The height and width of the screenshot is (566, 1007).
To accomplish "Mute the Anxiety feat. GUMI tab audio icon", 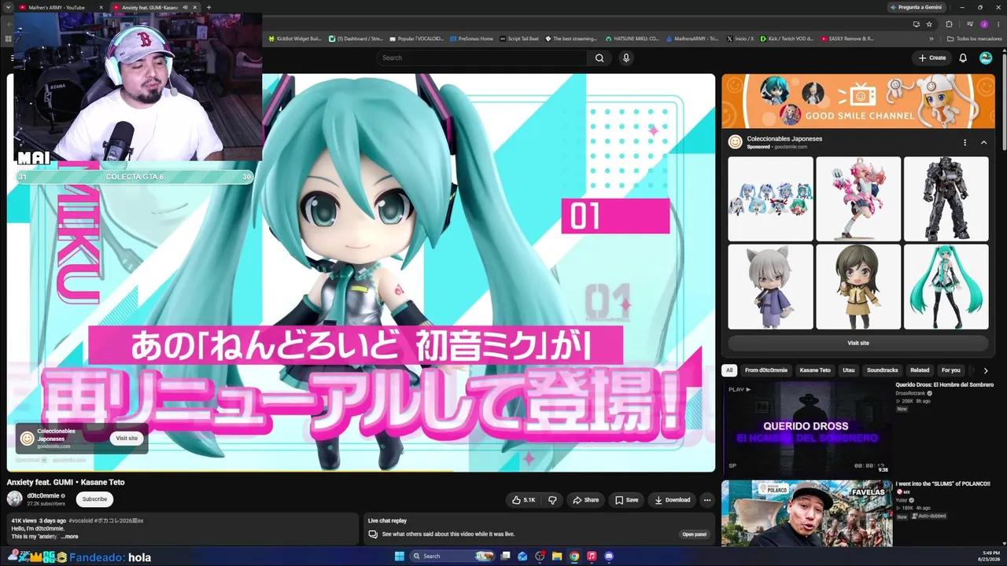I will tap(186, 7).
